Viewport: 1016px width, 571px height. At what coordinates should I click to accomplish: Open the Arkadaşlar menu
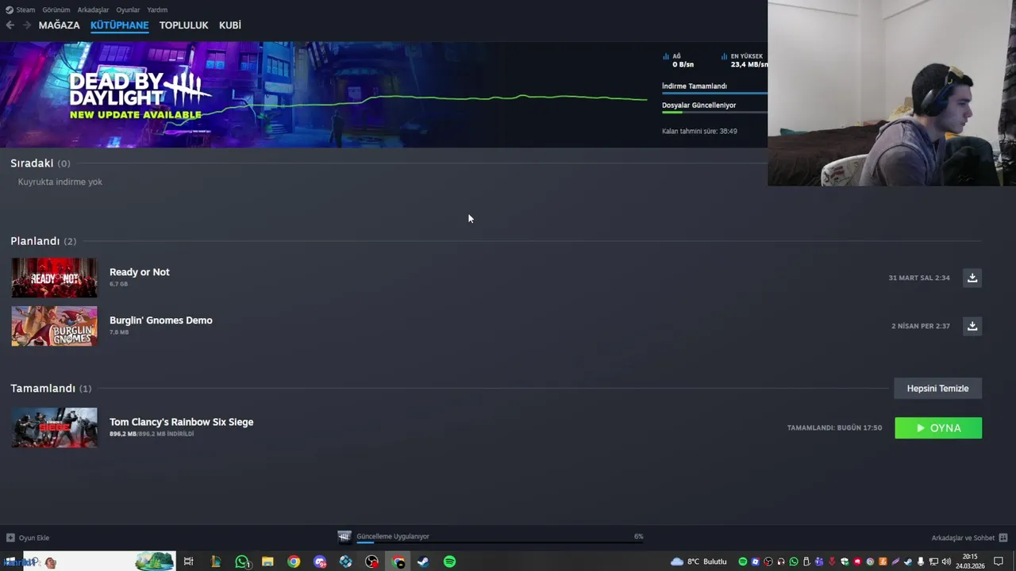(x=93, y=10)
